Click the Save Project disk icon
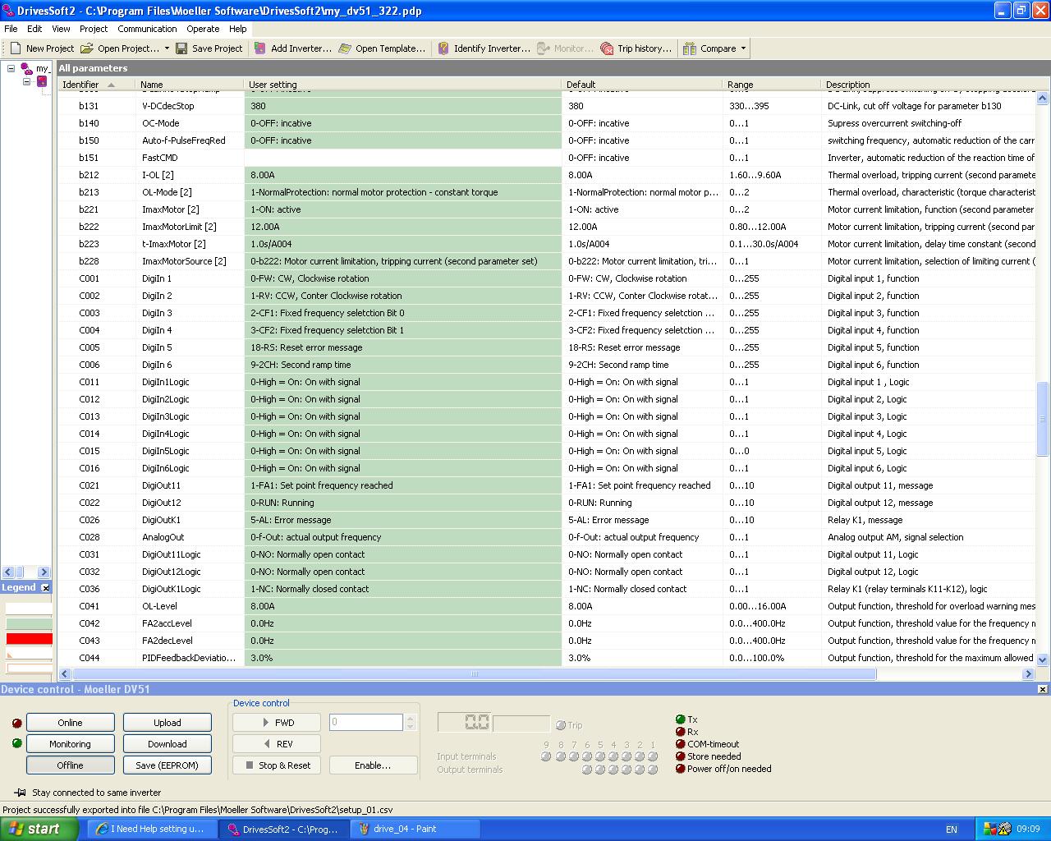1051x841 pixels. coord(181,48)
